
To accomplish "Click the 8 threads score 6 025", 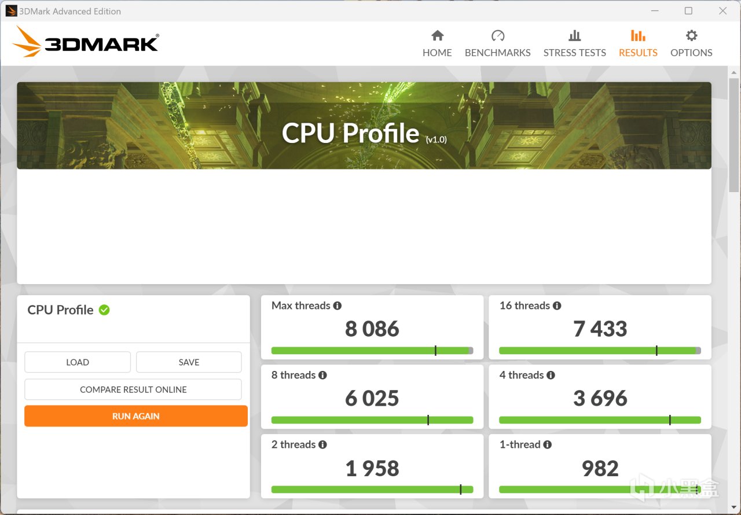I will point(372,398).
